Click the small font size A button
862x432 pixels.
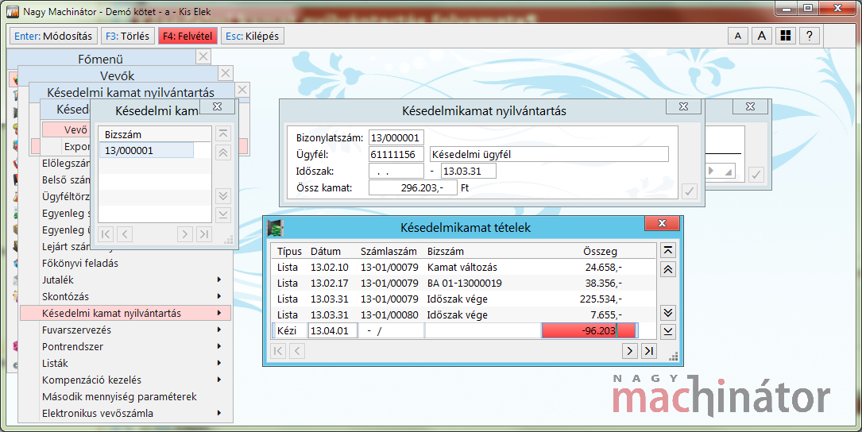[x=738, y=37]
